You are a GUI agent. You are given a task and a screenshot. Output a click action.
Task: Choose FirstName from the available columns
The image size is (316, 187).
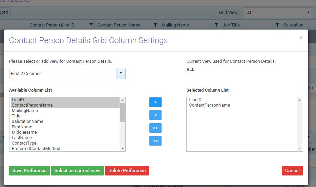point(22,127)
